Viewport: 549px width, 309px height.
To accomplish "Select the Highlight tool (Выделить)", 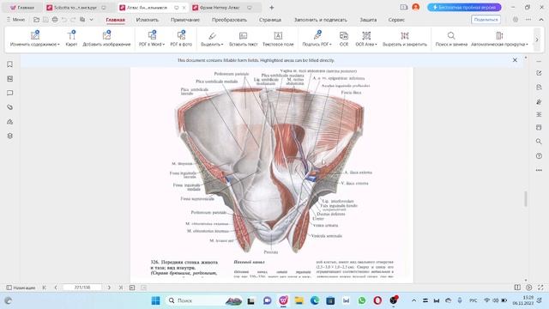I will (x=212, y=39).
